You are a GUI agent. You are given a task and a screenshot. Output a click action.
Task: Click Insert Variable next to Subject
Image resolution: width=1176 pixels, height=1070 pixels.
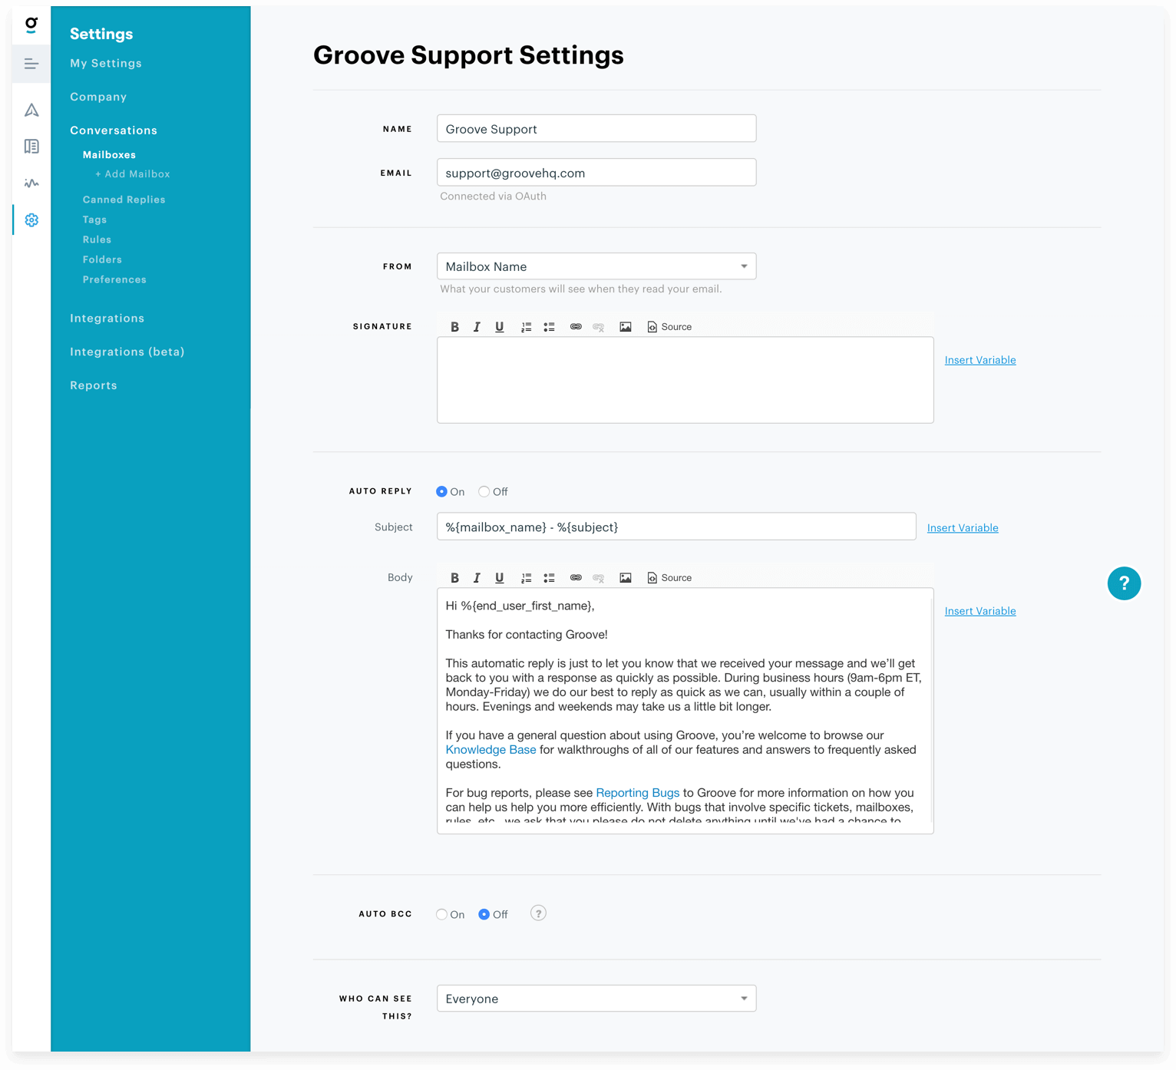(x=963, y=528)
